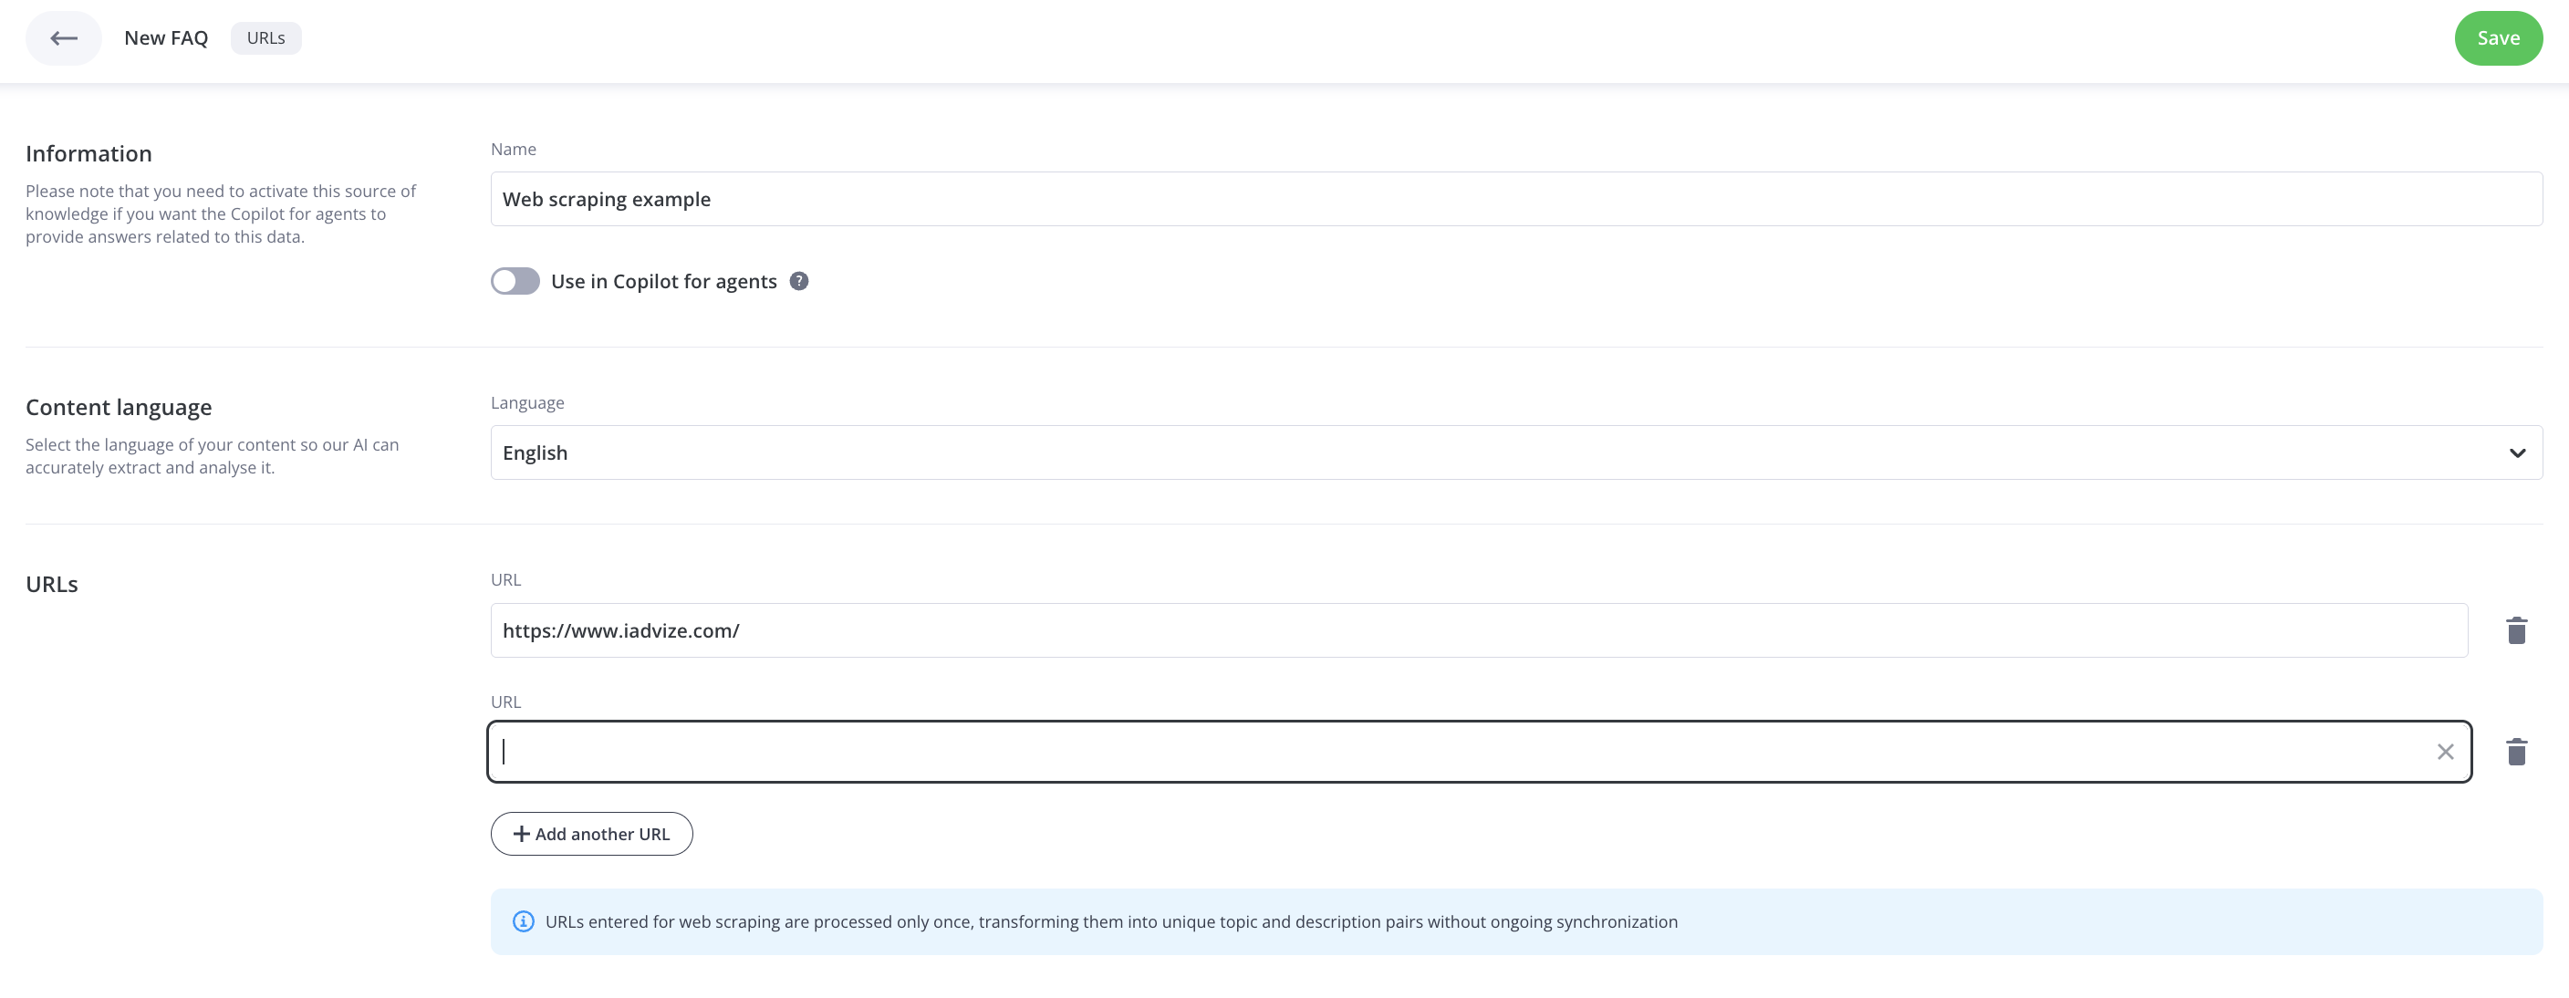Go back using the left arrow icon
Image resolution: width=2569 pixels, height=998 pixels.
coord(64,38)
